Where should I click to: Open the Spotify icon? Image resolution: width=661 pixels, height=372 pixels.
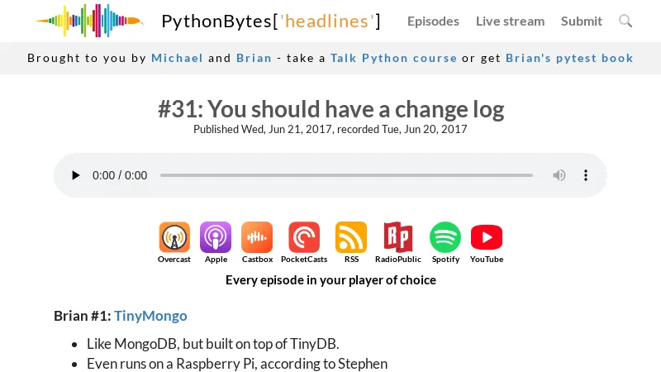445,237
